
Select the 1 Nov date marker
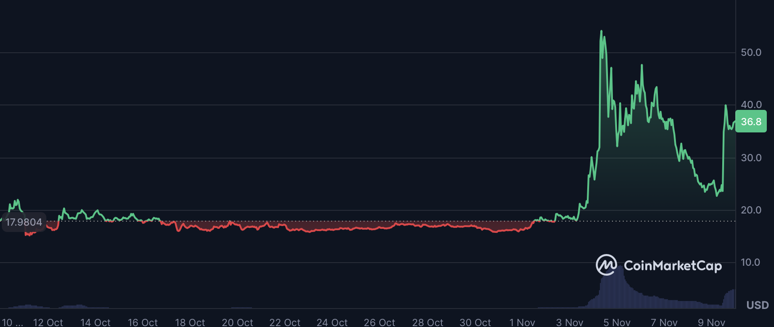522,322
